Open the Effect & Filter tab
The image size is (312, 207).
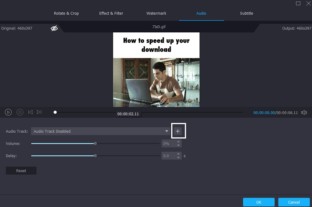point(111,13)
